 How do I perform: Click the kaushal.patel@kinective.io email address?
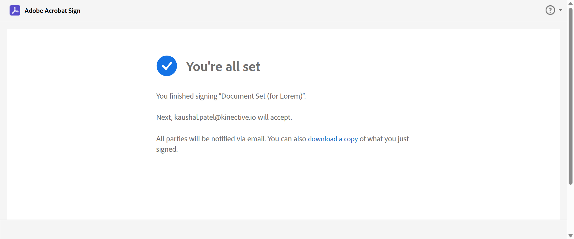215,117
